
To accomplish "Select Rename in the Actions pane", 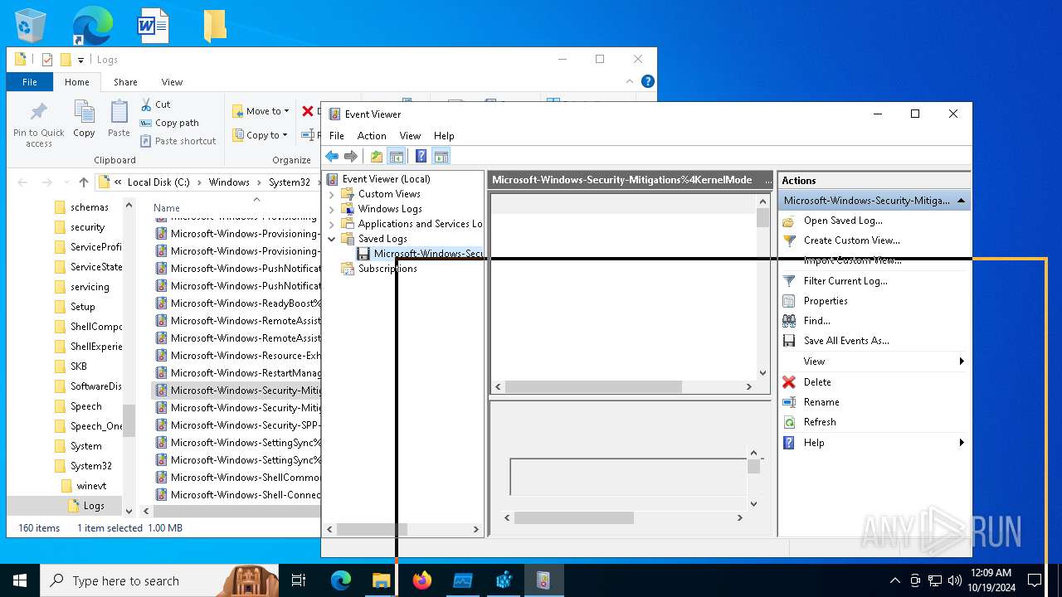I will (821, 402).
